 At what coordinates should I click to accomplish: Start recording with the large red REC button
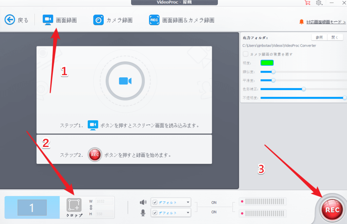[332, 210]
